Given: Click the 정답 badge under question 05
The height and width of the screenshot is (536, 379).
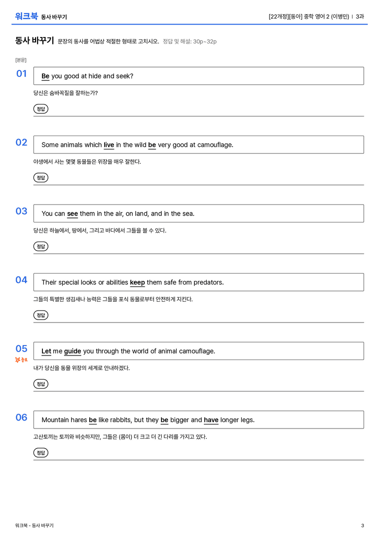Looking at the screenshot, I should click(x=40, y=384).
